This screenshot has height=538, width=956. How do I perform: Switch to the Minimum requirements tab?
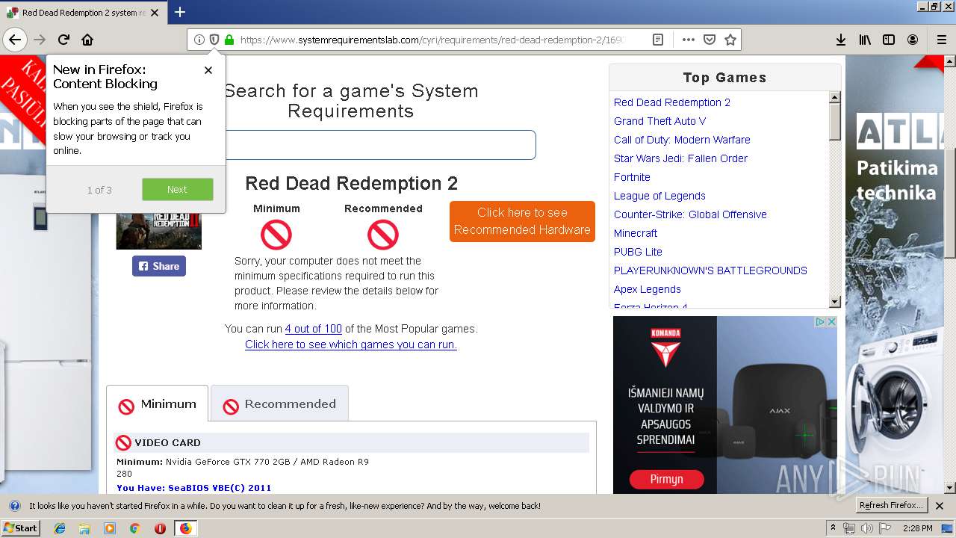(157, 404)
